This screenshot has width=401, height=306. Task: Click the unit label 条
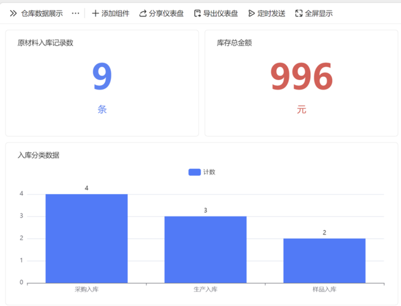click(102, 110)
